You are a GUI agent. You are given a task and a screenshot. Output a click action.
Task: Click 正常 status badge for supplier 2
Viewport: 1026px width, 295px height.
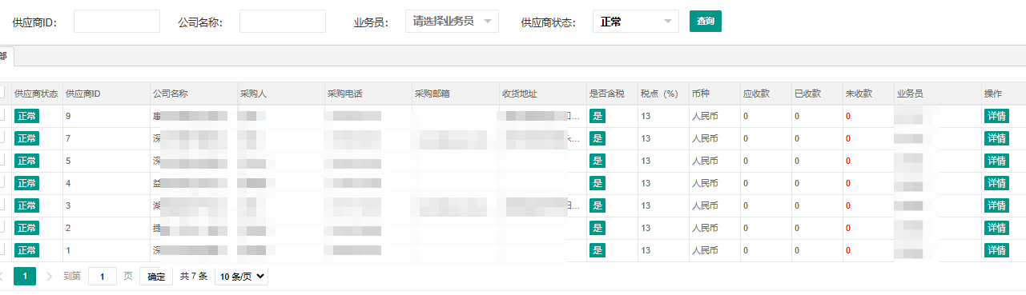(27, 228)
